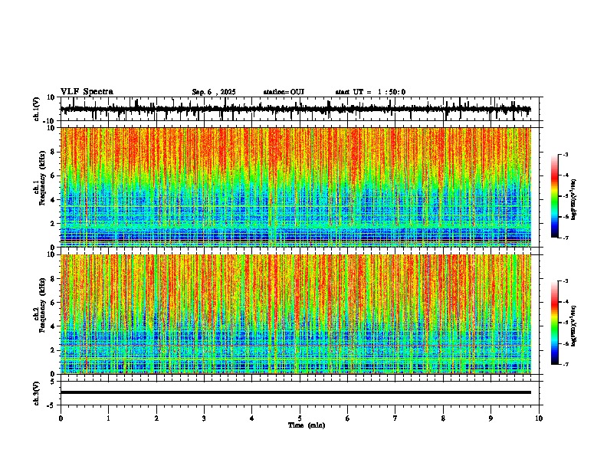Click the "7" tick on the Time axis
607x469 pixels.
point(395,418)
